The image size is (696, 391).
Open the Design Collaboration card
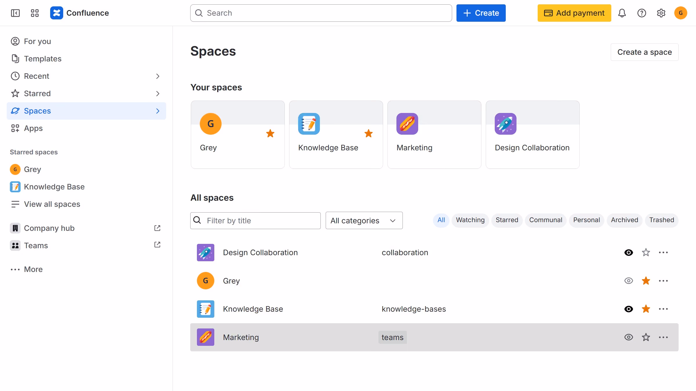click(532, 135)
